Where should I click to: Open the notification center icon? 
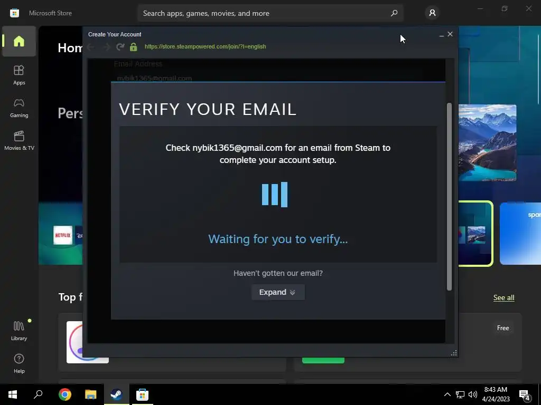(x=525, y=395)
